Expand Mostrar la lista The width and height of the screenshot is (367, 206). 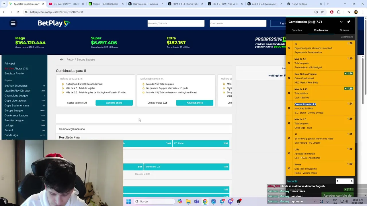tap(143, 174)
